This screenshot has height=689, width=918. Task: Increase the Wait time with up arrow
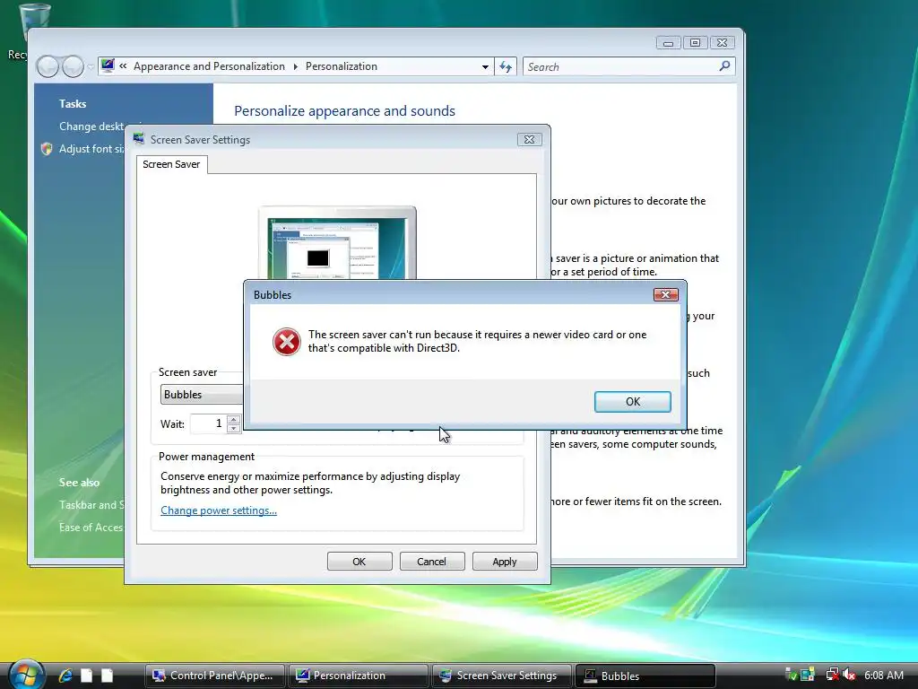[234, 419]
